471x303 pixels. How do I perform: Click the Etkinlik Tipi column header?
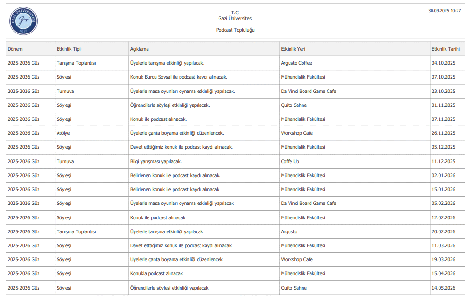click(x=68, y=49)
